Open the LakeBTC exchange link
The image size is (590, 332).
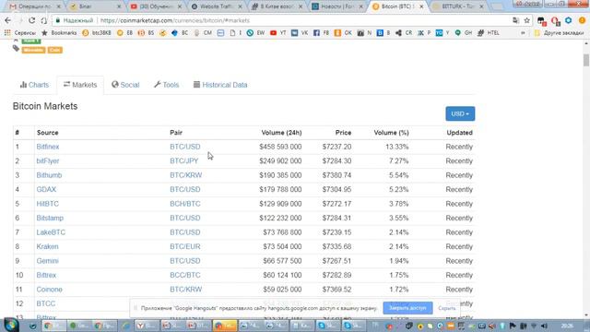pos(51,232)
